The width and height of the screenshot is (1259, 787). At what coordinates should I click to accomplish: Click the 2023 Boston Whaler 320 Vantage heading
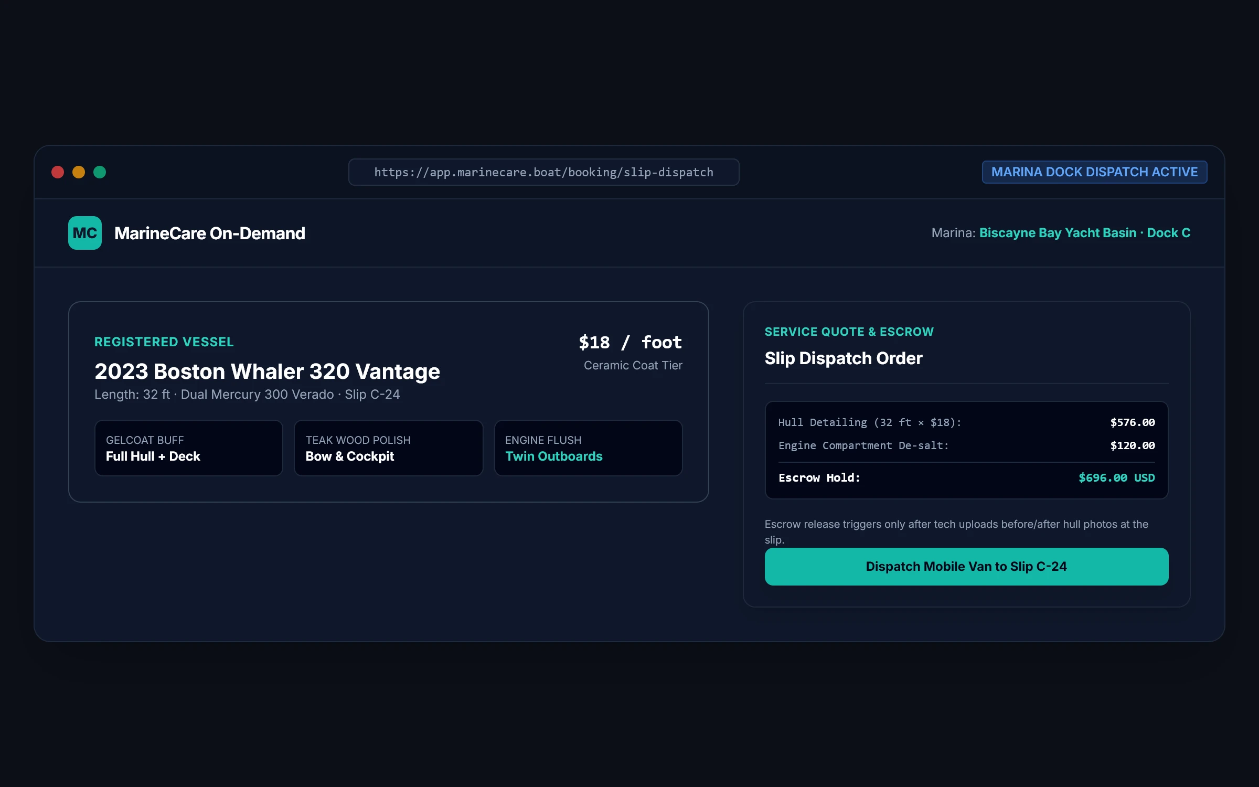(267, 371)
